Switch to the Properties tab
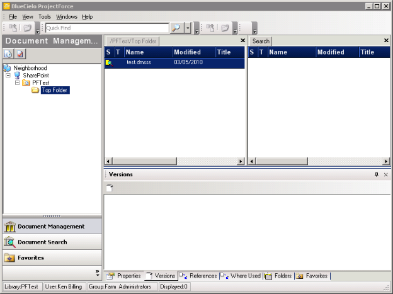This screenshot has width=393, height=294. [124, 276]
